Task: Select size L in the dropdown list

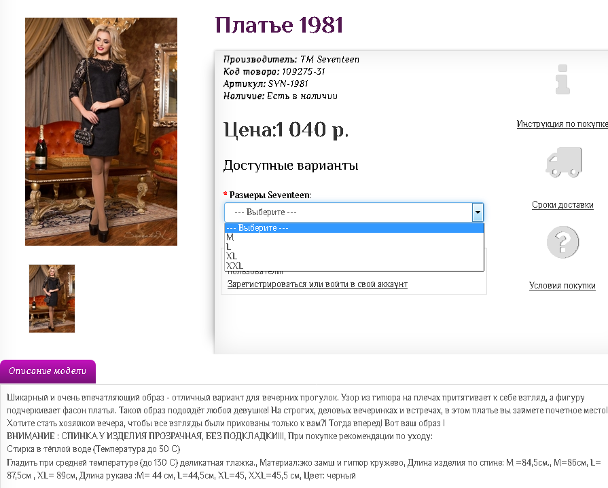Action: click(354, 246)
